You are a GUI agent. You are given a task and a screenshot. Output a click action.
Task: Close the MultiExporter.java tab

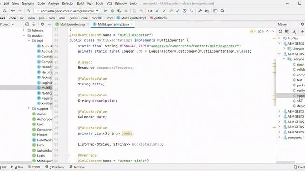pos(88,24)
